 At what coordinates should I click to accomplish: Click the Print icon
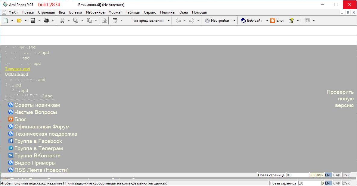click(x=46, y=20)
